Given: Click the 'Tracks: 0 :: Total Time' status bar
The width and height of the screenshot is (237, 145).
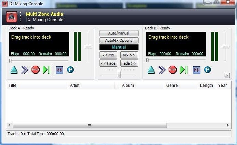Looking at the screenshot, I should pos(119,134).
